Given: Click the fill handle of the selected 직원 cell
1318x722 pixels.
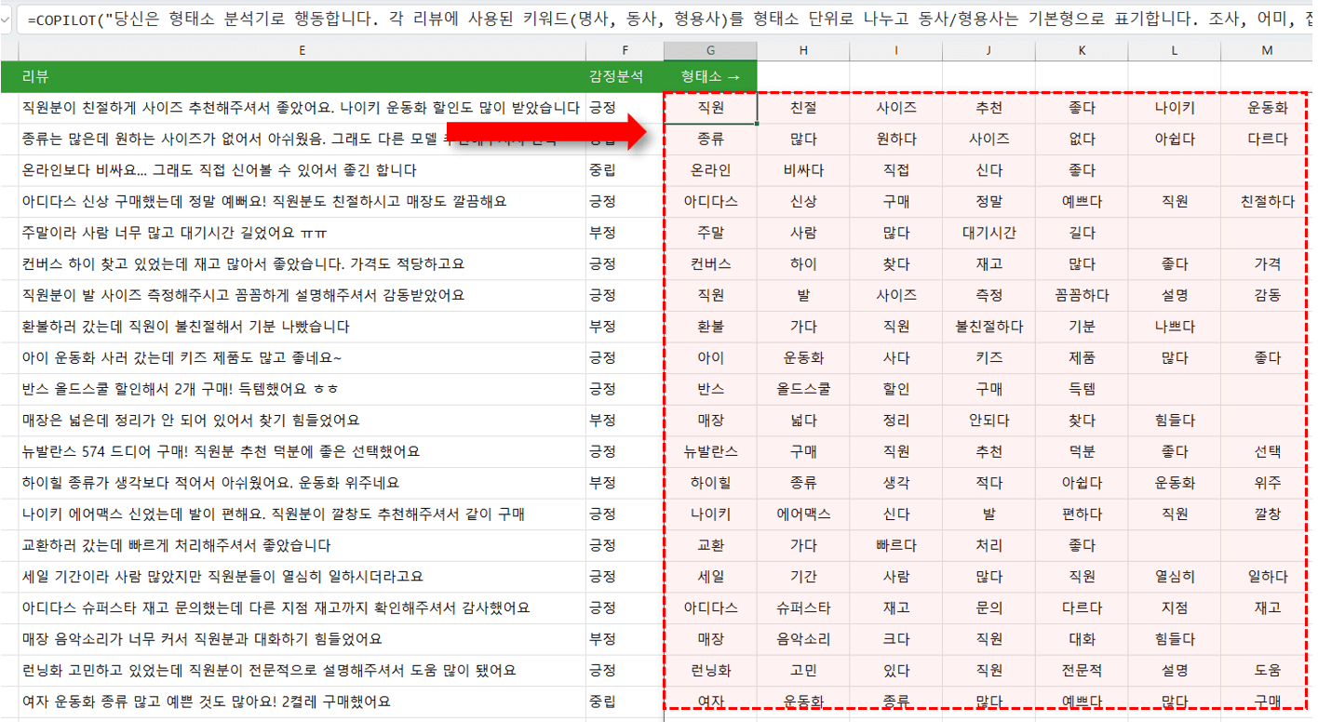Looking at the screenshot, I should (x=757, y=123).
